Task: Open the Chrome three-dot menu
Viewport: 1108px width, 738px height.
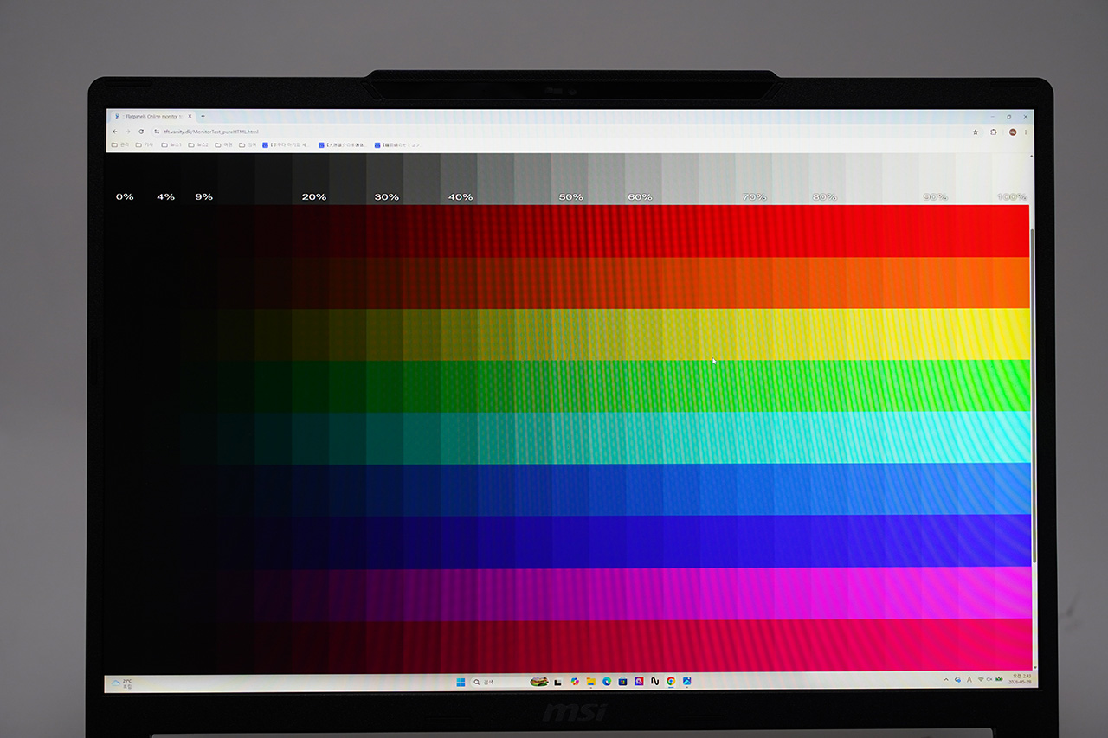Action: [1027, 132]
